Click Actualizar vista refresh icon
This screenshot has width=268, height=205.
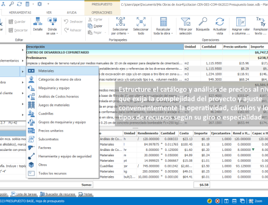tap(220, 22)
